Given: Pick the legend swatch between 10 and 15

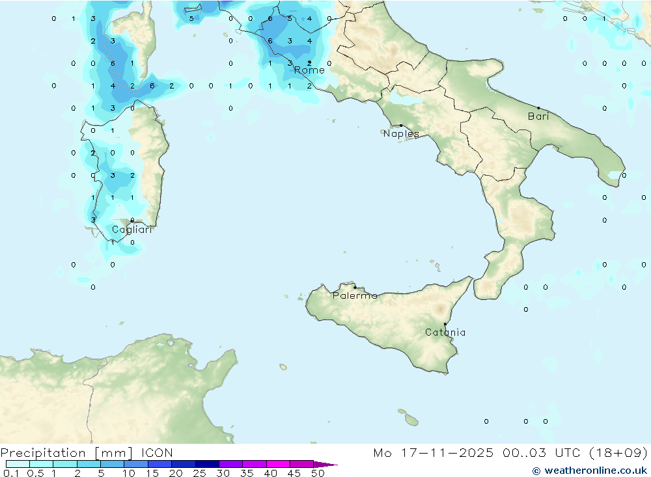Looking at the screenshot, I should [136, 464].
